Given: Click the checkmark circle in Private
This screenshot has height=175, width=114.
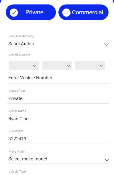Looking at the screenshot, I should pyautogui.click(x=14, y=13).
